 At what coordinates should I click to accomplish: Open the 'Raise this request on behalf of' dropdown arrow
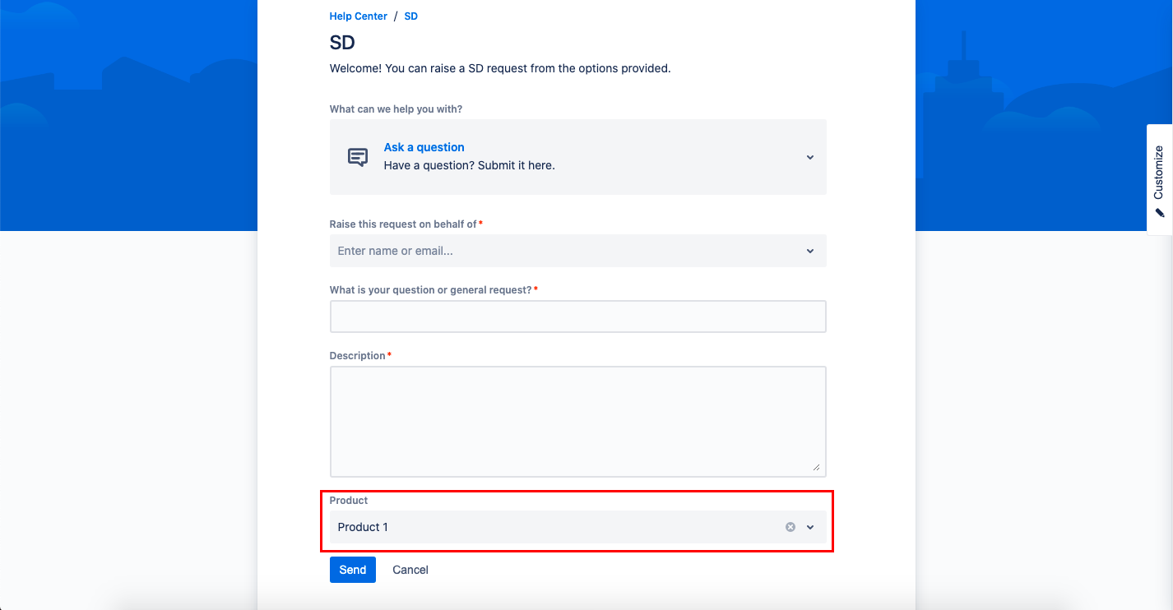(809, 251)
